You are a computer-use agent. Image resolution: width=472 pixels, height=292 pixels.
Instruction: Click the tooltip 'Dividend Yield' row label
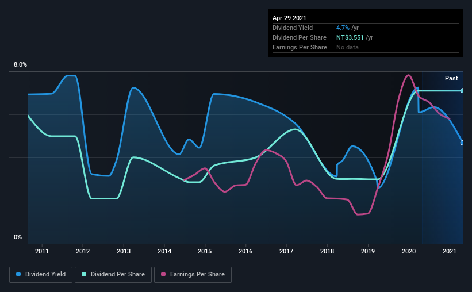(293, 28)
